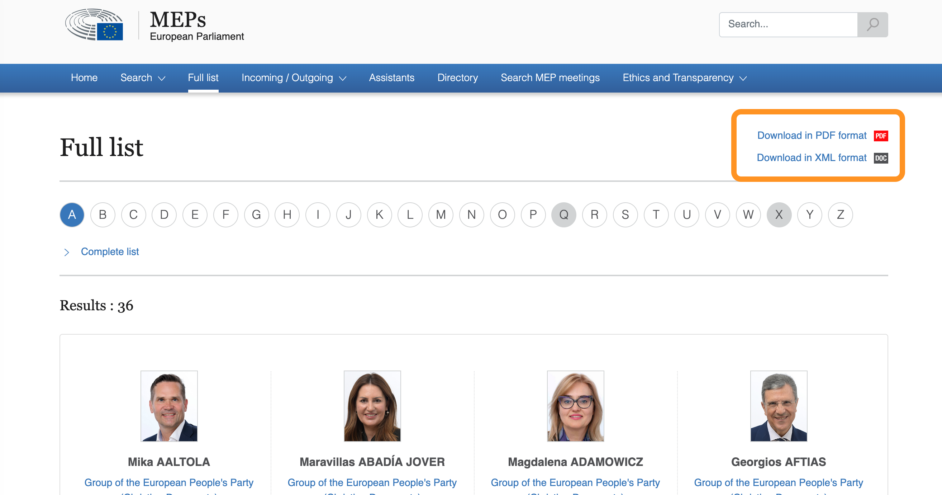Download the list in XML format
This screenshot has height=495, width=942.
[812, 158]
